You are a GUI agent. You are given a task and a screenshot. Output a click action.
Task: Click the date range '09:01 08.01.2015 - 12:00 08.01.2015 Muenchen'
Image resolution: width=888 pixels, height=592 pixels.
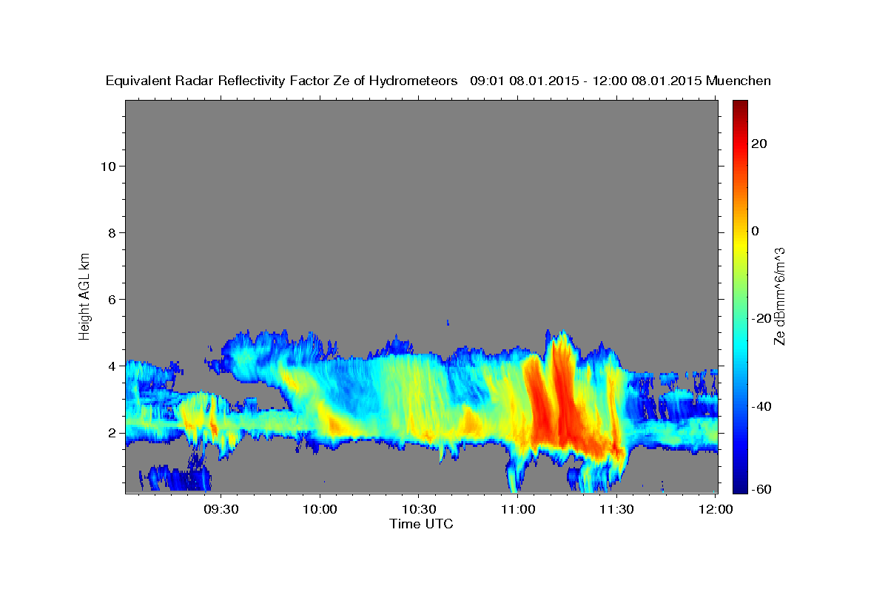pos(621,81)
